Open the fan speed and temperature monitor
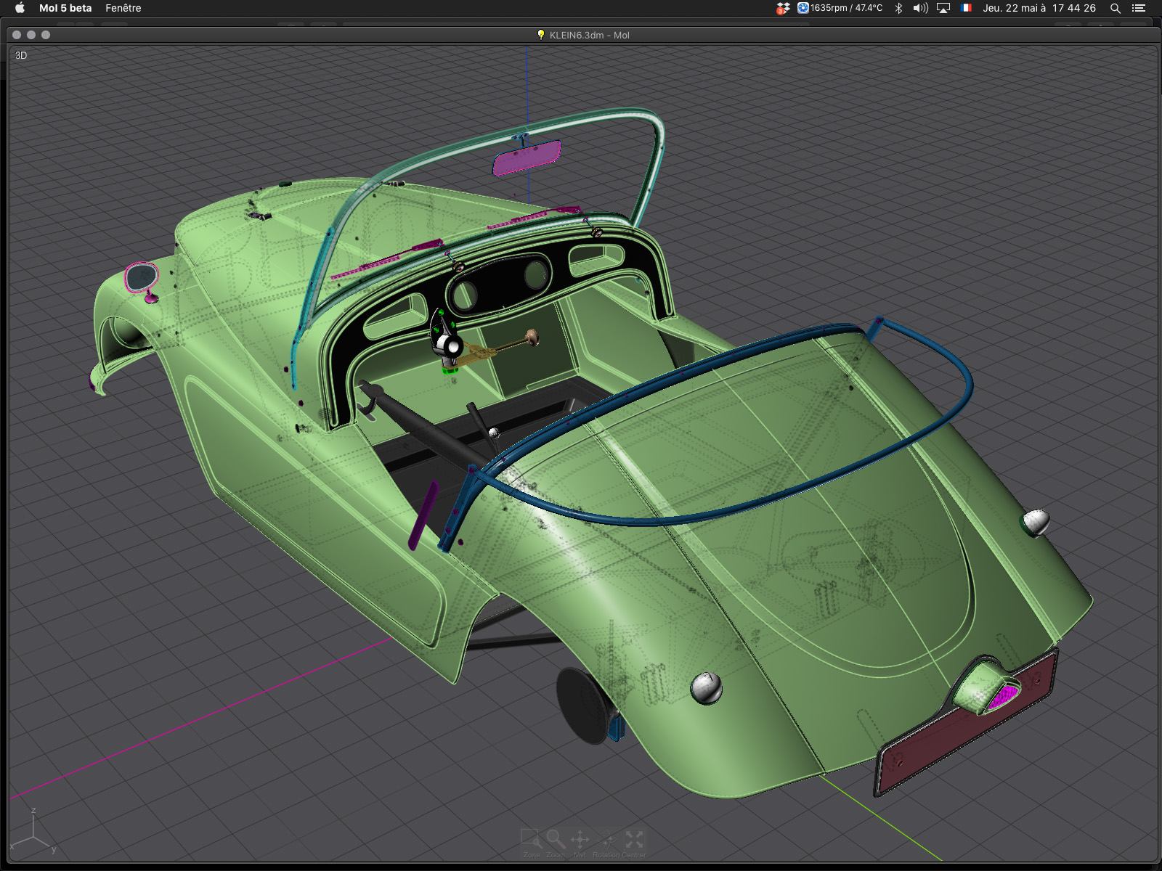 [840, 8]
